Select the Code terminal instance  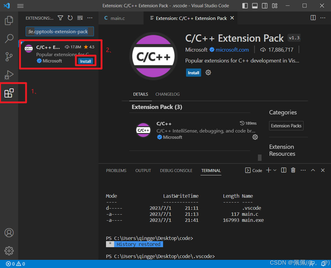[253, 170]
